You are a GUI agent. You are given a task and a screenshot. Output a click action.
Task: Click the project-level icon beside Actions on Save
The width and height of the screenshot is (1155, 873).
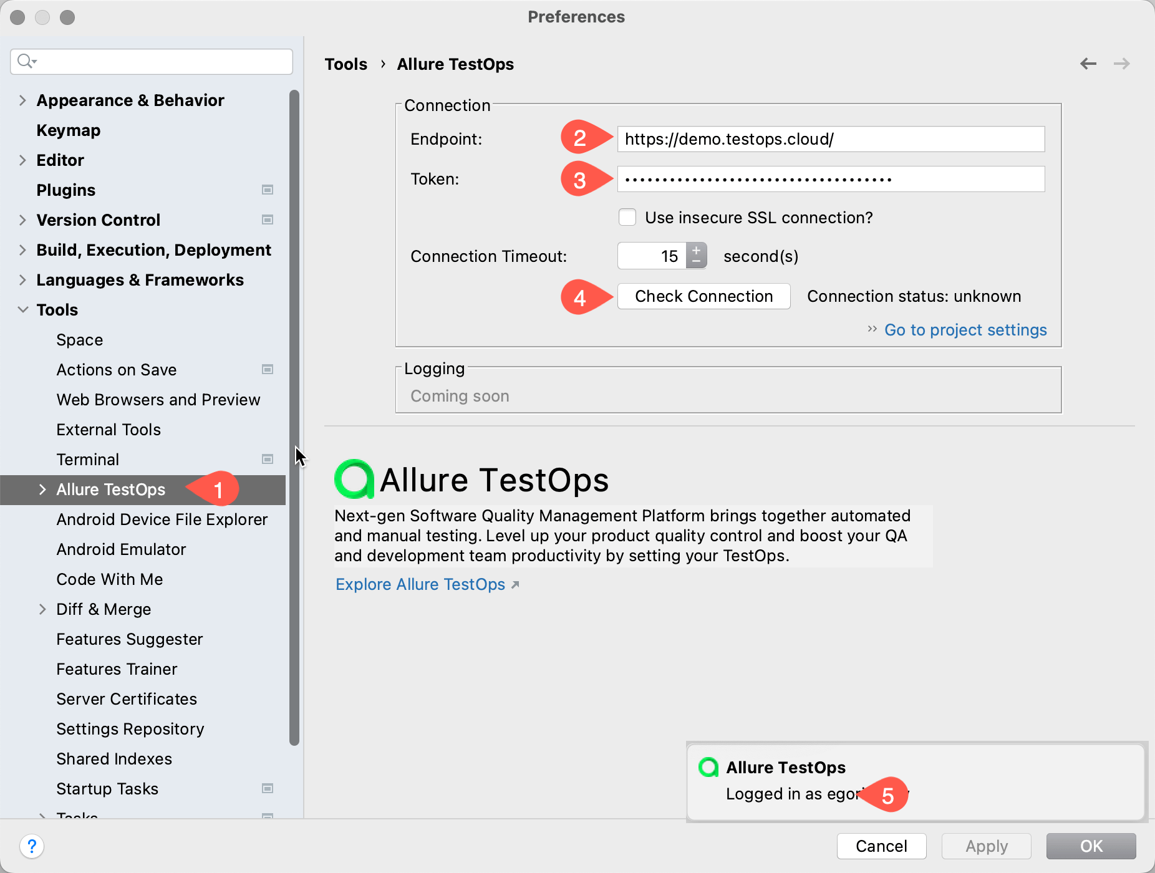[x=268, y=369]
